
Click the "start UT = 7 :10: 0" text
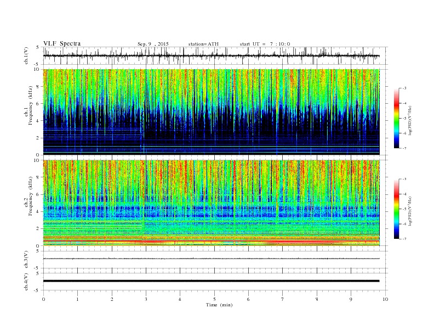coord(265,44)
